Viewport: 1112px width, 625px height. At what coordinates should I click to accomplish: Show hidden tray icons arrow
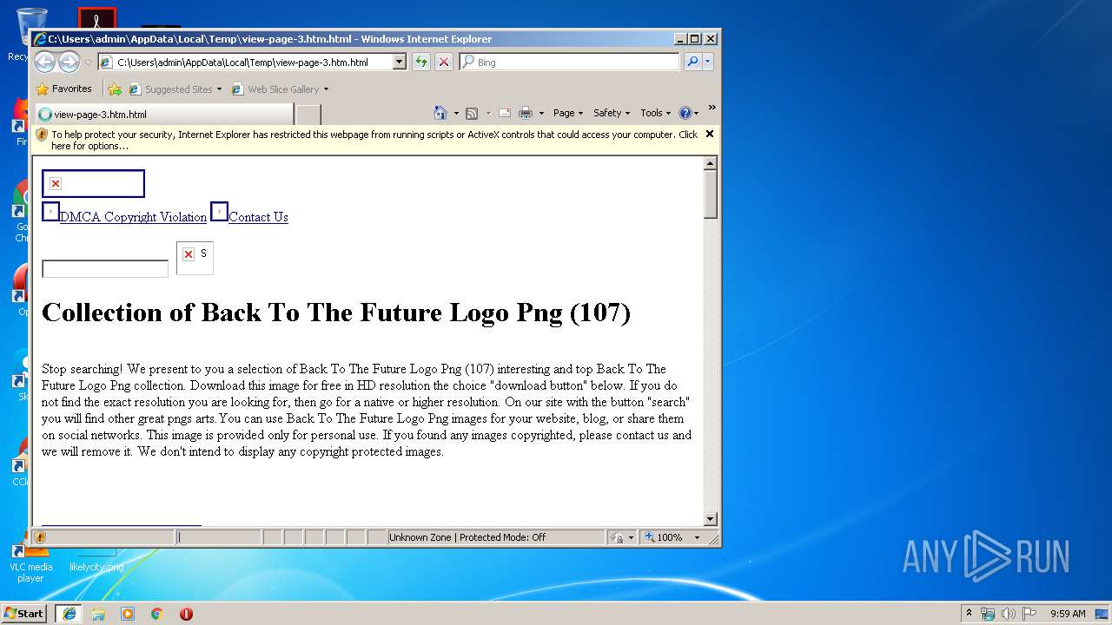[970, 613]
